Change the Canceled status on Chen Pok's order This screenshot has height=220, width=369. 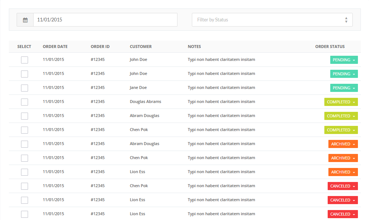(x=342, y=186)
